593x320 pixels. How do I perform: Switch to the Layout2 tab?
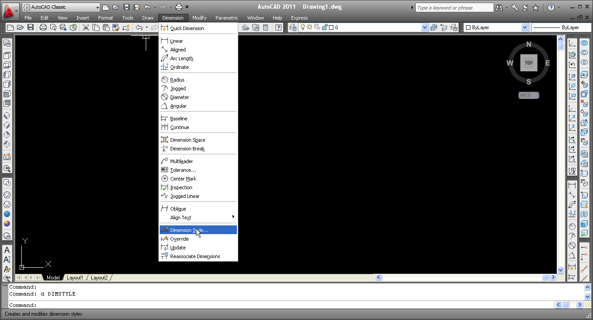[x=99, y=278]
